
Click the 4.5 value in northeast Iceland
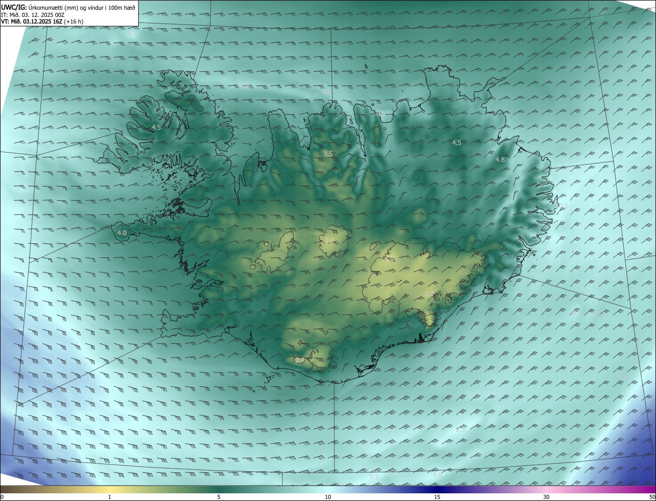coord(456,142)
